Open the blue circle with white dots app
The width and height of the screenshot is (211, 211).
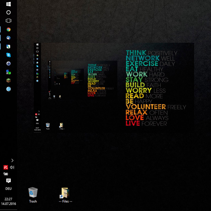8,89
